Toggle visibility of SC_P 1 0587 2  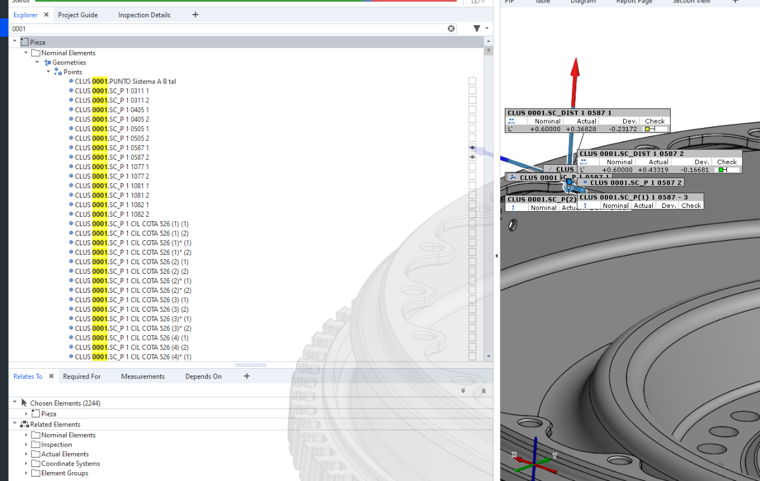click(472, 157)
